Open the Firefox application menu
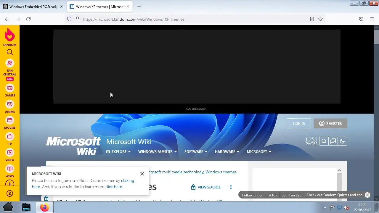 [x=372, y=19]
